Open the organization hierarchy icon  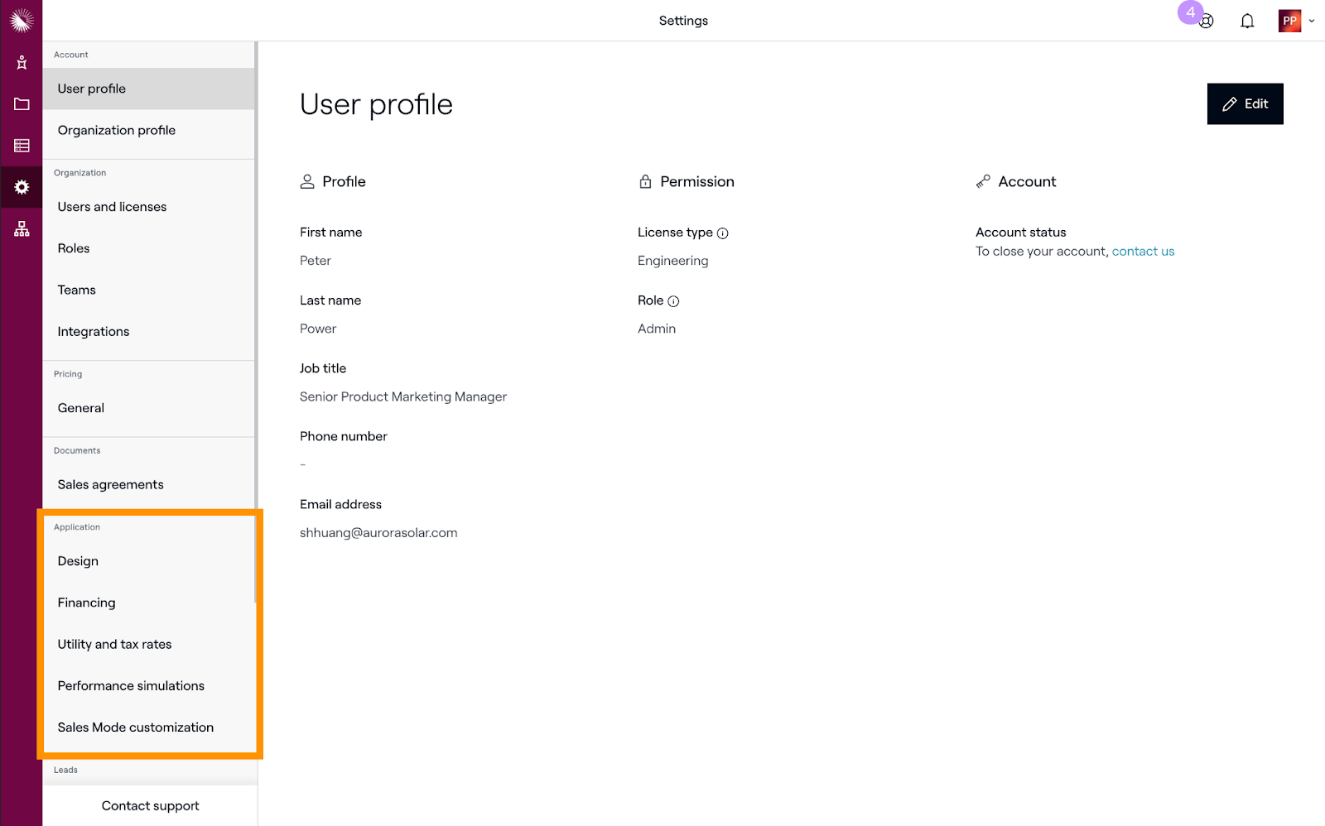tap(22, 229)
